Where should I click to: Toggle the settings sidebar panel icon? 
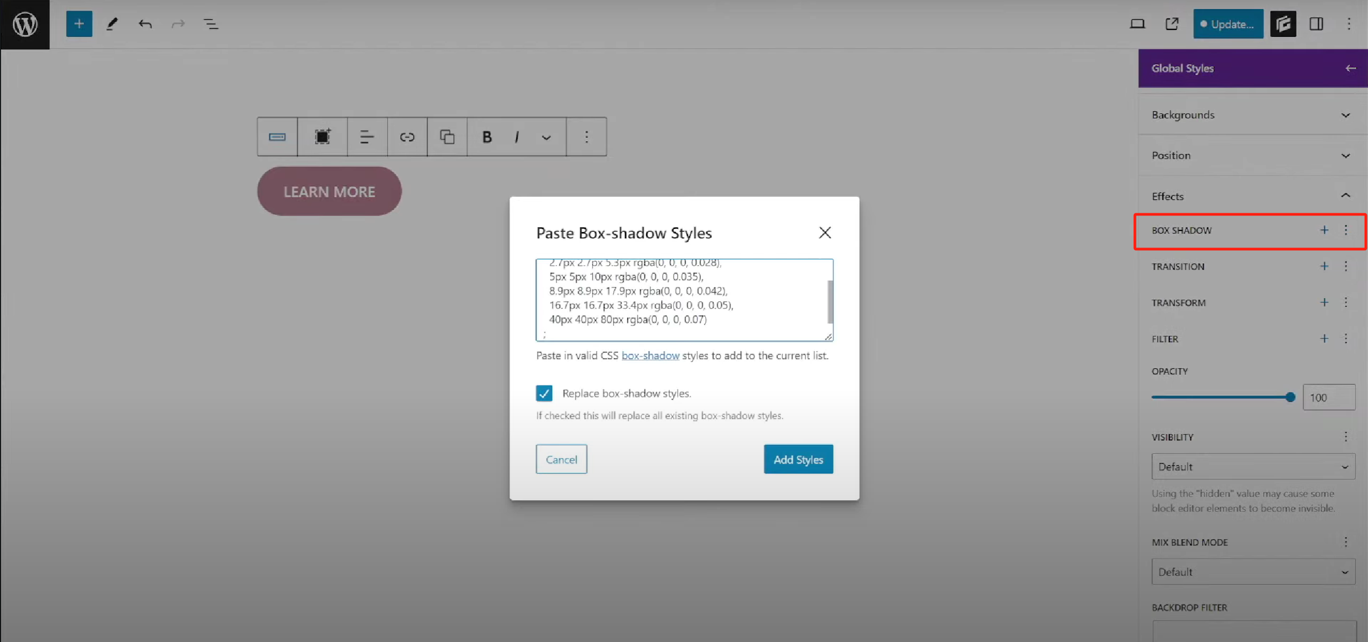tap(1316, 24)
